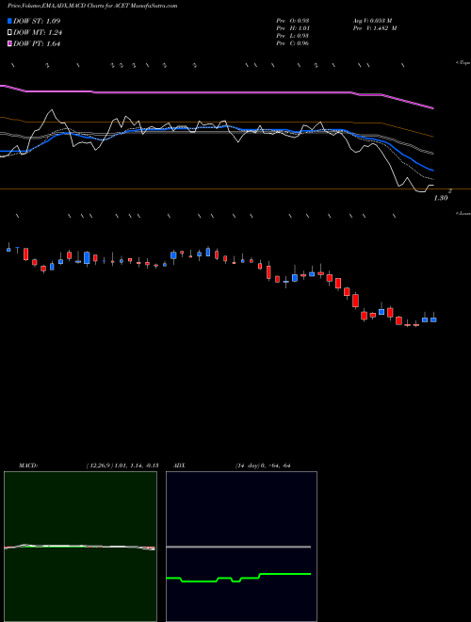This screenshot has height=622, width=471.
Task: Click the magenta DOW PT legend swatch
Action: pyautogui.click(x=10, y=44)
